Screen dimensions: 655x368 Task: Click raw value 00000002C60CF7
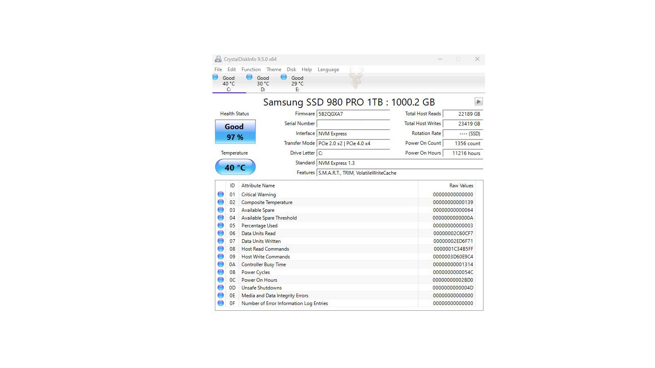pos(453,233)
